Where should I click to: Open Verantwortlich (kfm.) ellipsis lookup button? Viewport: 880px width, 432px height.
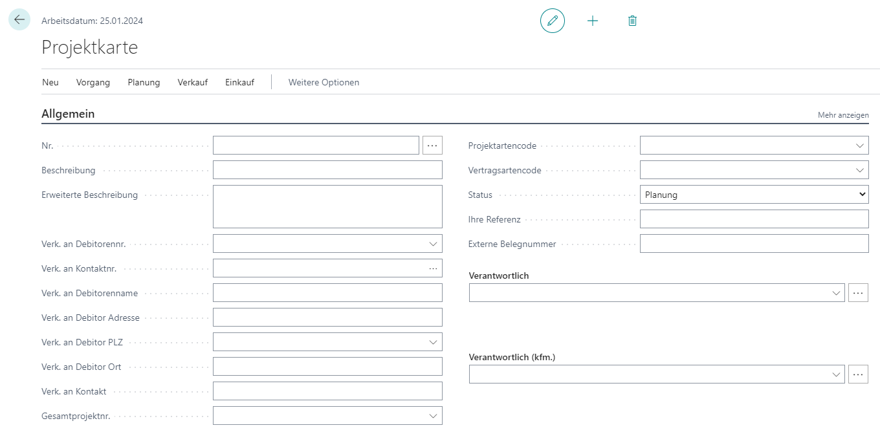coord(858,374)
